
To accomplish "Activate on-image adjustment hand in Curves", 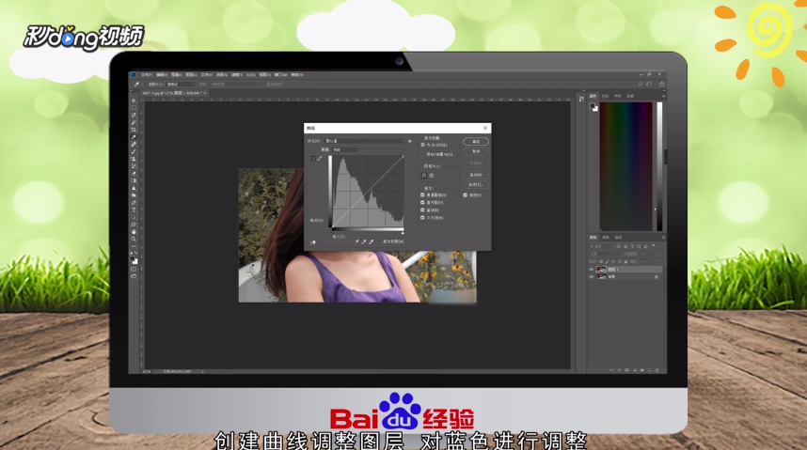I will [x=313, y=242].
